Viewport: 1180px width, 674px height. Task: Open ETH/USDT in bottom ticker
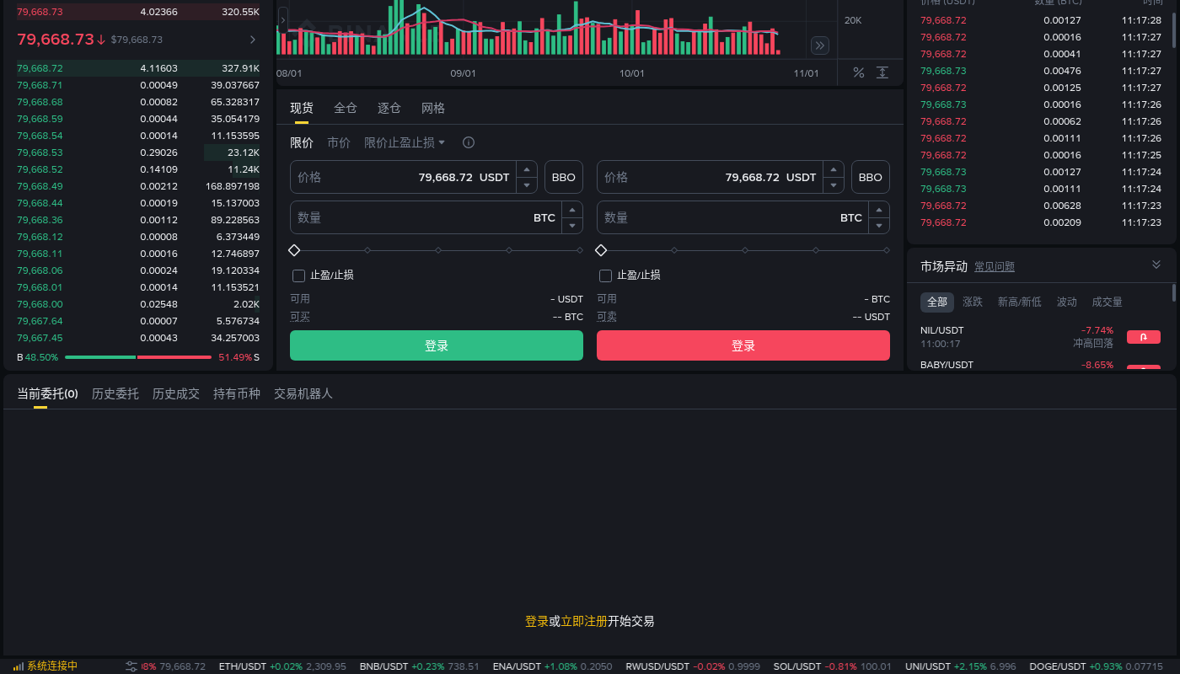pos(282,666)
